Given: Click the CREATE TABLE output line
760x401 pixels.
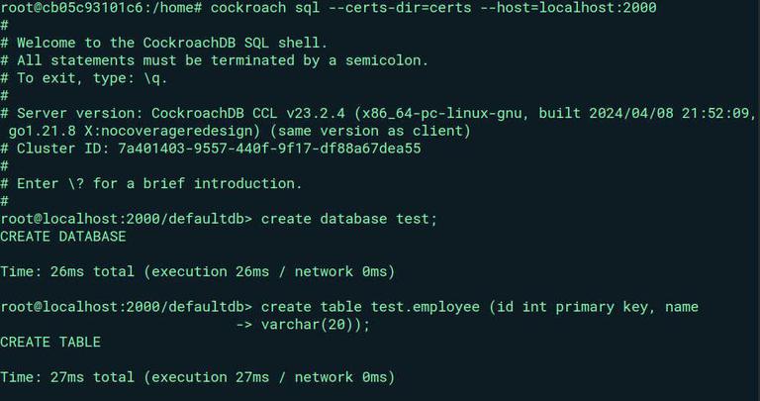Looking at the screenshot, I should 50,343.
